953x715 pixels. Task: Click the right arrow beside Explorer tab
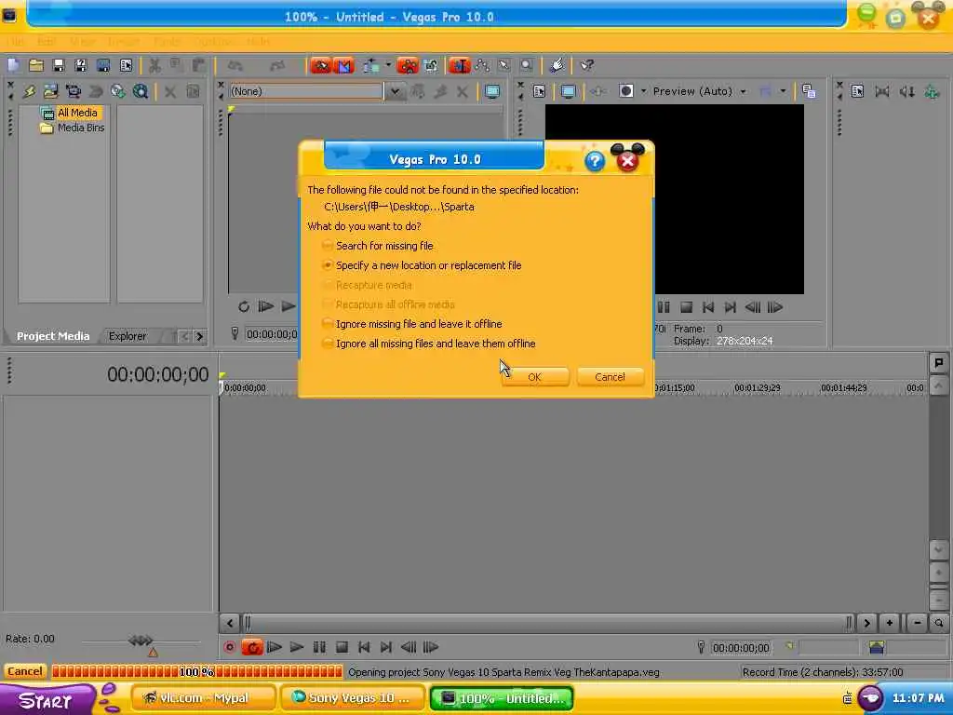coord(199,336)
